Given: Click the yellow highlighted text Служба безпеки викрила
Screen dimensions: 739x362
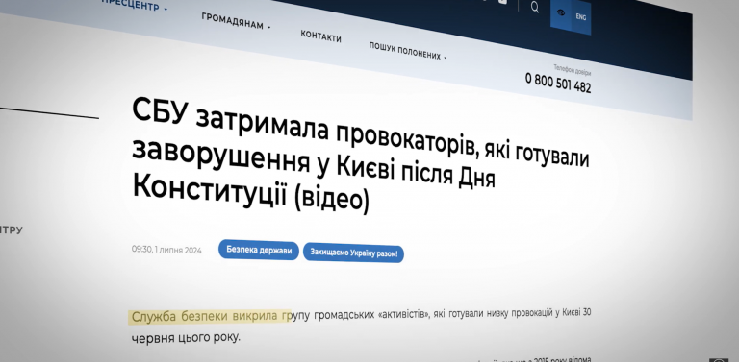Looking at the screenshot, I should click(x=205, y=317).
